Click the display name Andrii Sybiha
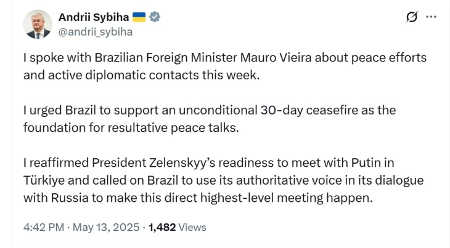This screenshot has width=450, height=248. tap(92, 17)
